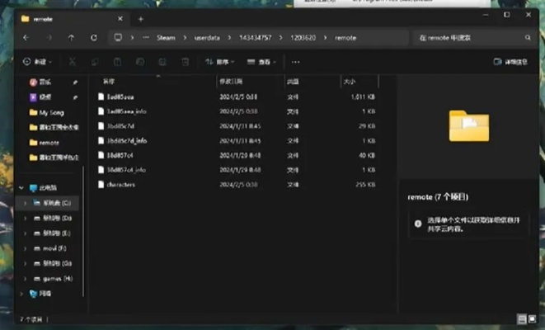Click the large remote folder preview icon
The height and width of the screenshot is (330, 545).
click(468, 126)
